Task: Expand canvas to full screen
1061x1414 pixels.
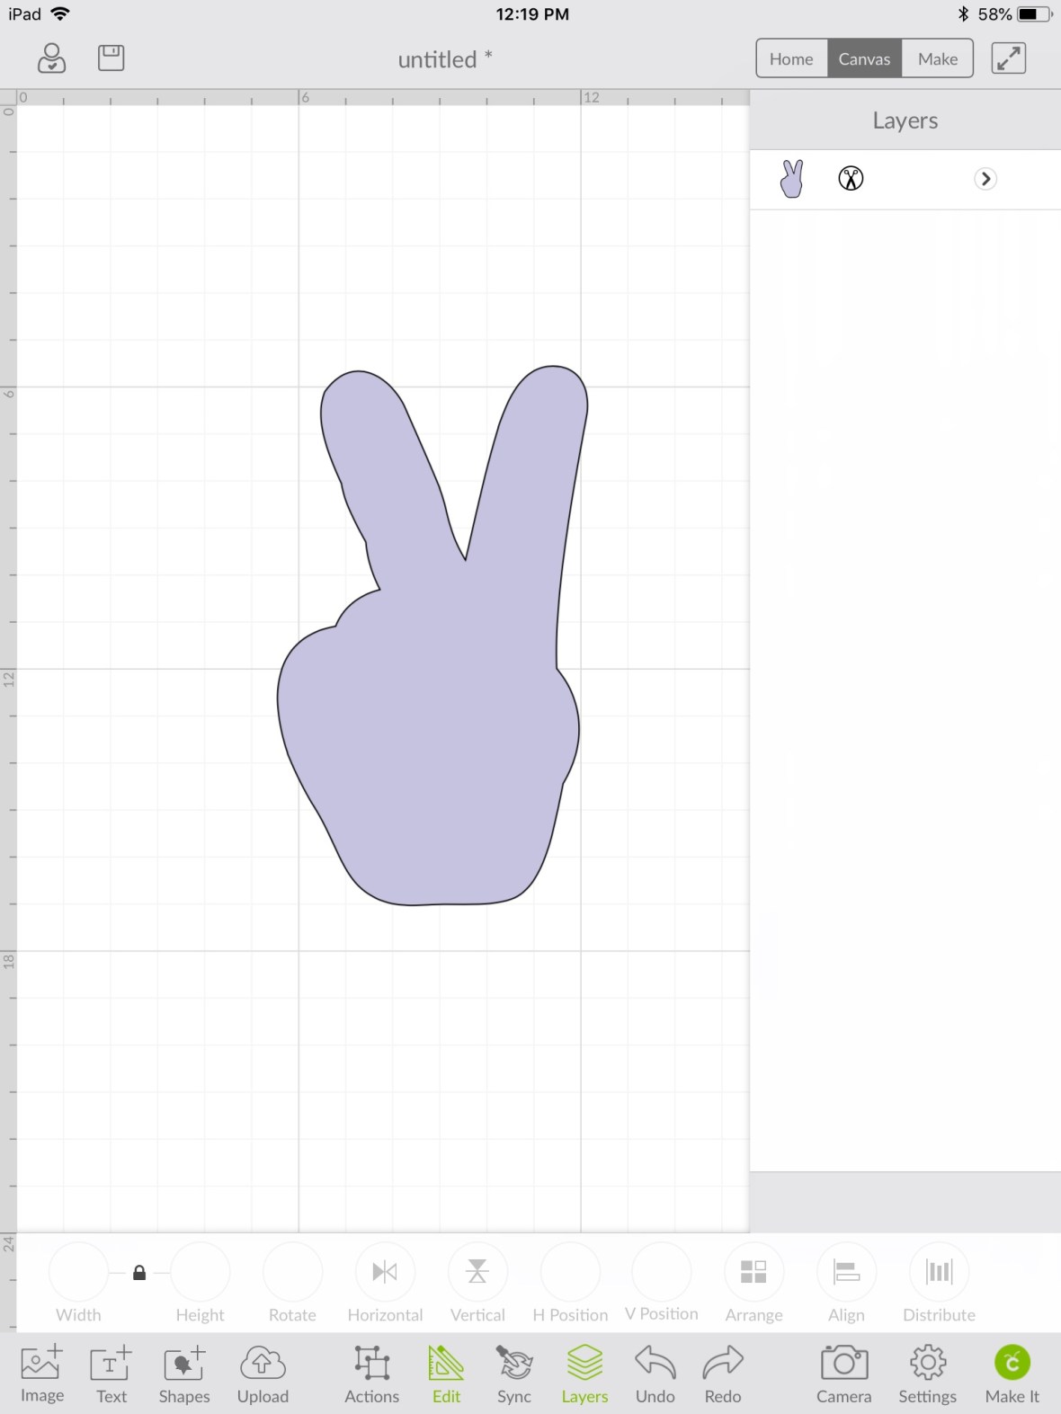Action: click(1008, 58)
